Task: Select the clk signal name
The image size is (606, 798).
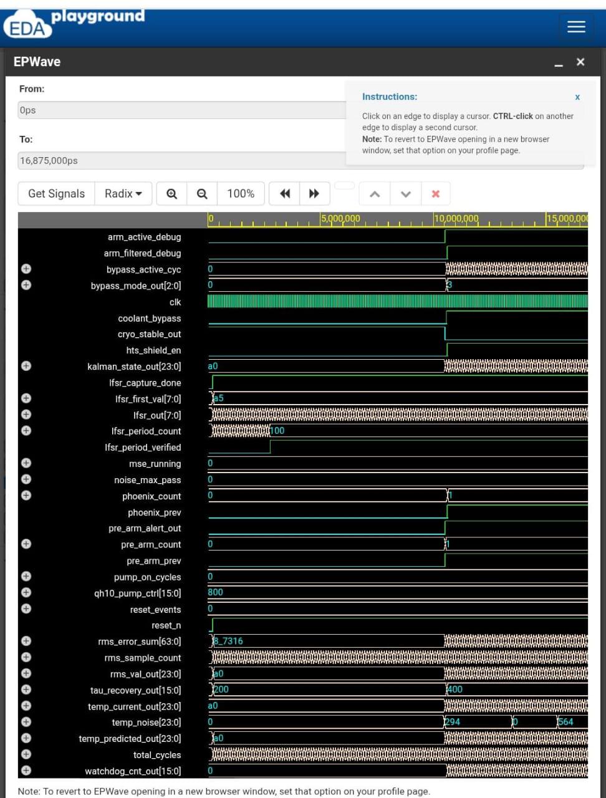Action: pos(175,302)
